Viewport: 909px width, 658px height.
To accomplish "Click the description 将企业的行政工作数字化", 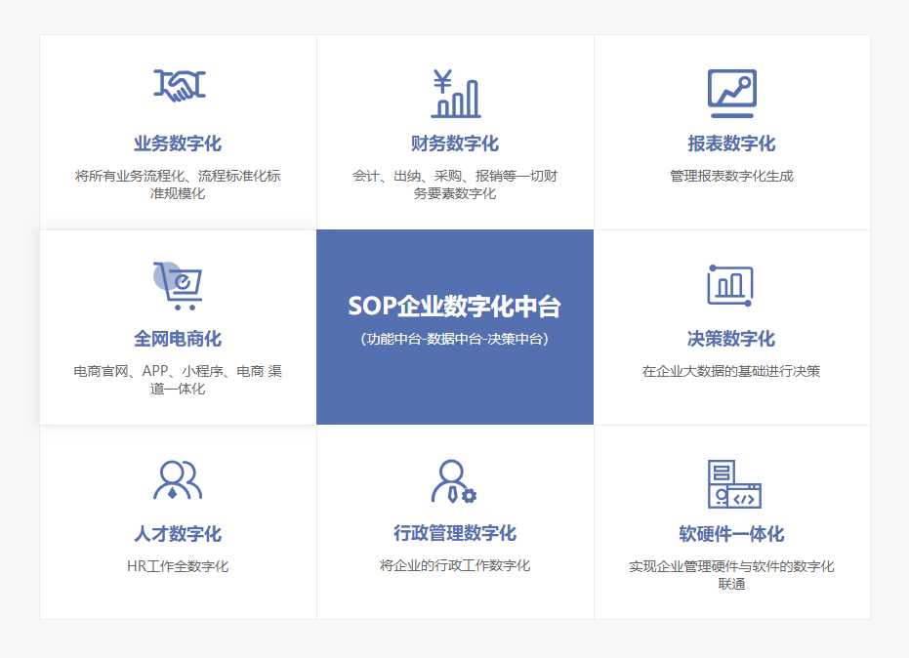I will pos(455,565).
